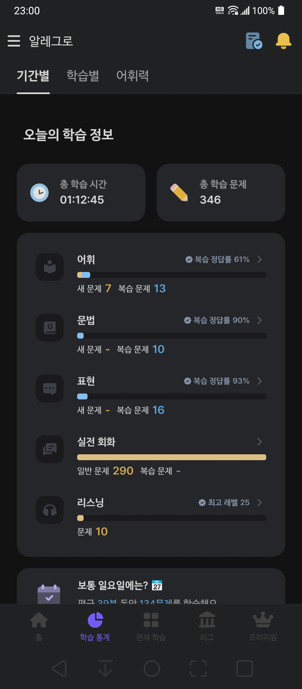Tap the 실전 회화 progress bar
The height and width of the screenshot is (689, 302).
click(172, 457)
